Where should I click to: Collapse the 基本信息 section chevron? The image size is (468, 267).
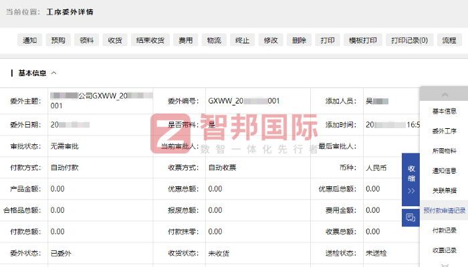(x=54, y=73)
